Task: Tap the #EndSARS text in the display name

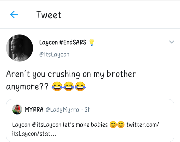Action: [73, 42]
